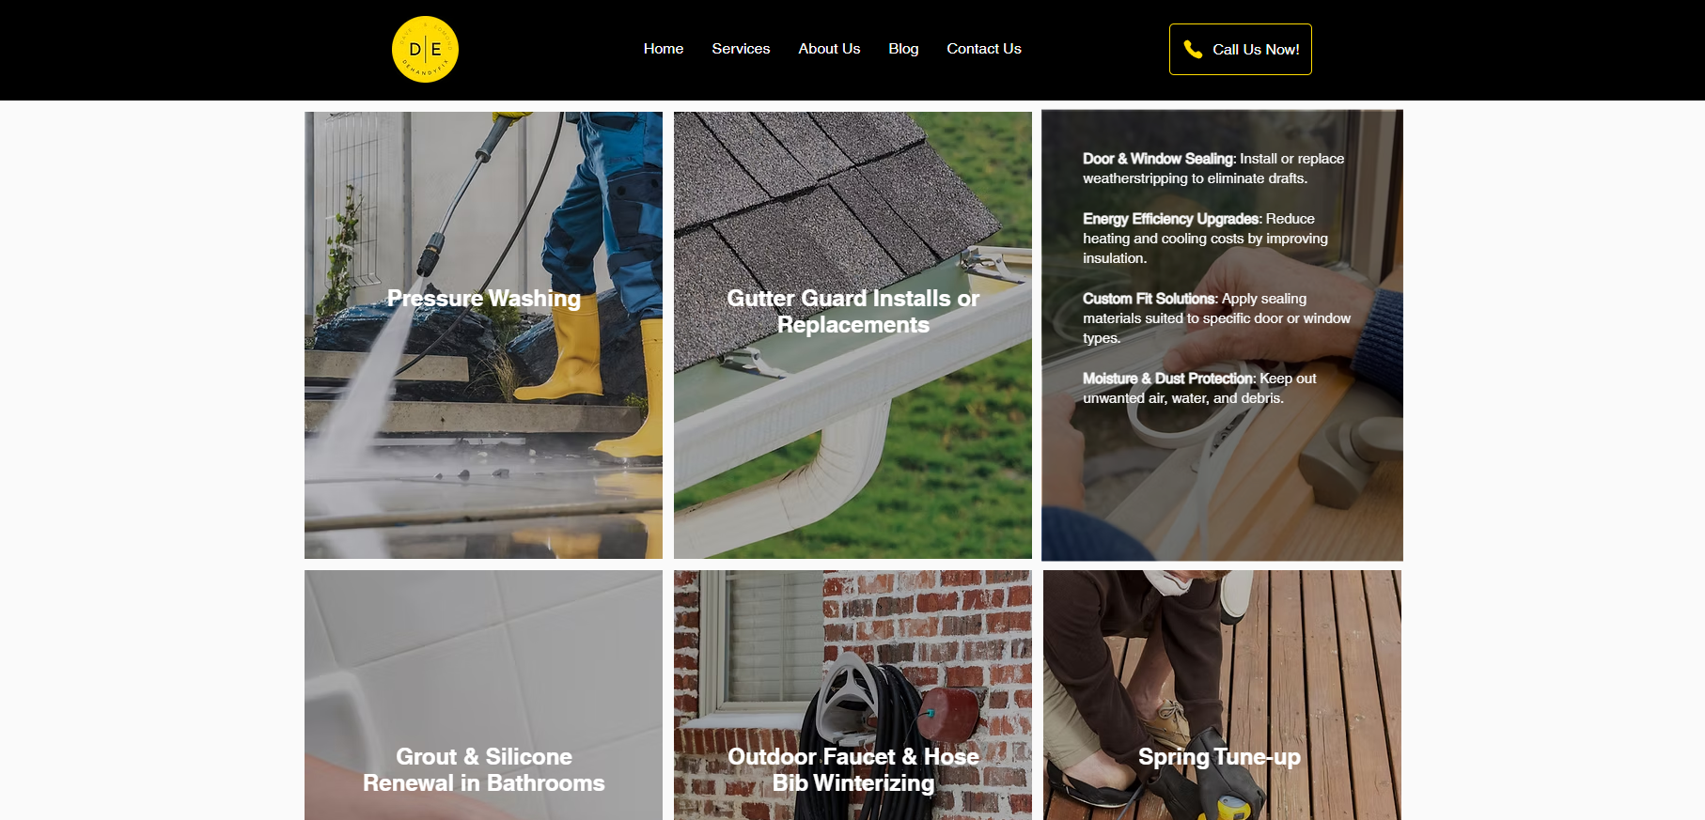1705x820 pixels.
Task: Select Outdoor Faucet & Hose Bib Winterizing tile
Action: tap(852, 695)
